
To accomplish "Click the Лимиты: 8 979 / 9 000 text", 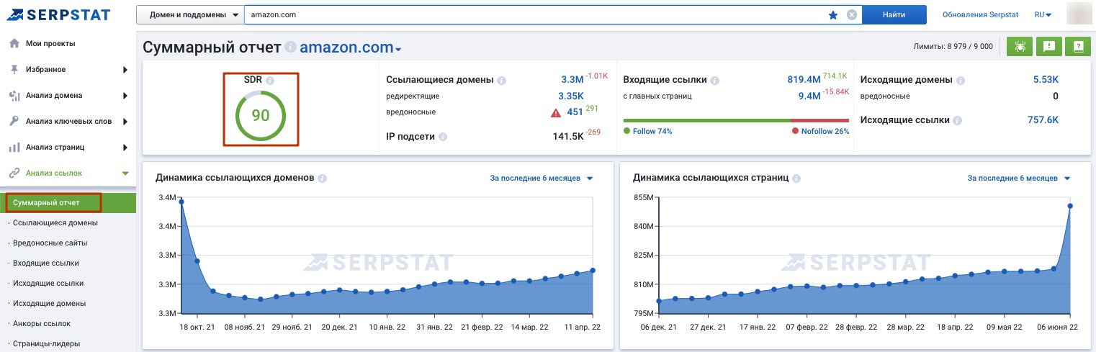I will click(953, 47).
